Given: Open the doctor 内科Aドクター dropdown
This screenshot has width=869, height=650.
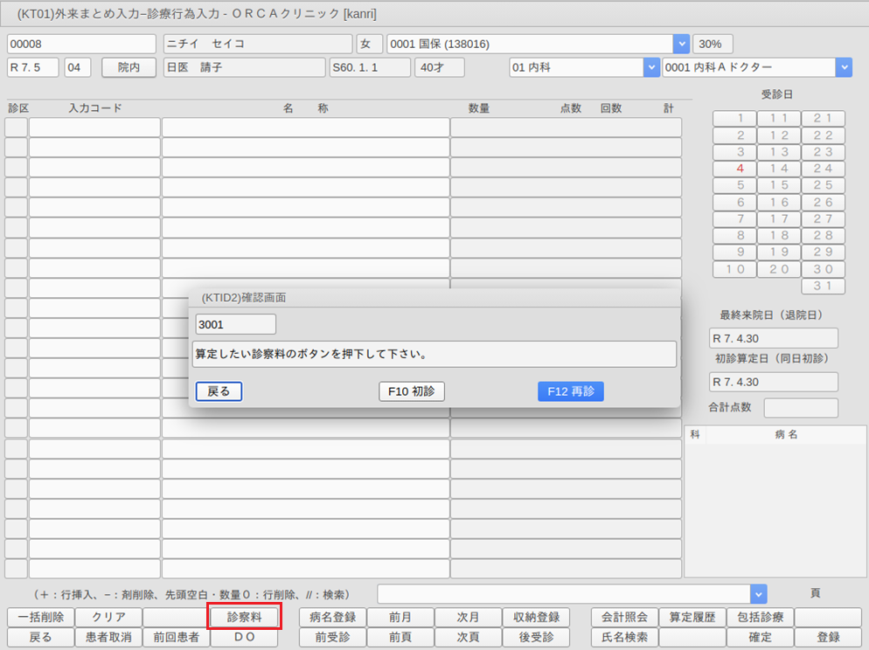Looking at the screenshot, I should point(843,67).
